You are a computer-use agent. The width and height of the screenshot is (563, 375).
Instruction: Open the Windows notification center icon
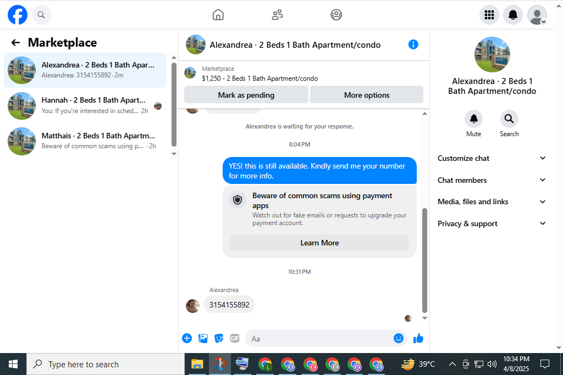(x=545, y=364)
